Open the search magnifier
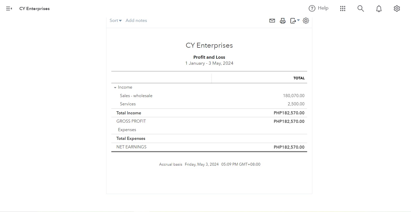 click(360, 9)
